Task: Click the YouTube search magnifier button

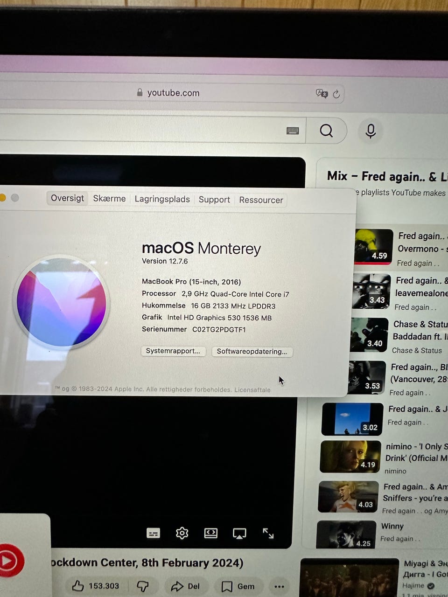Action: click(327, 131)
